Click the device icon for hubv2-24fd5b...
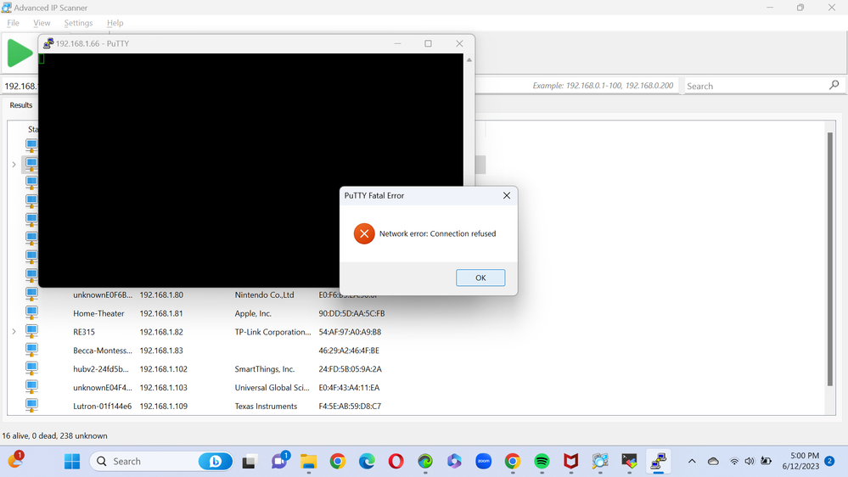The width and height of the screenshot is (848, 477). 31,368
